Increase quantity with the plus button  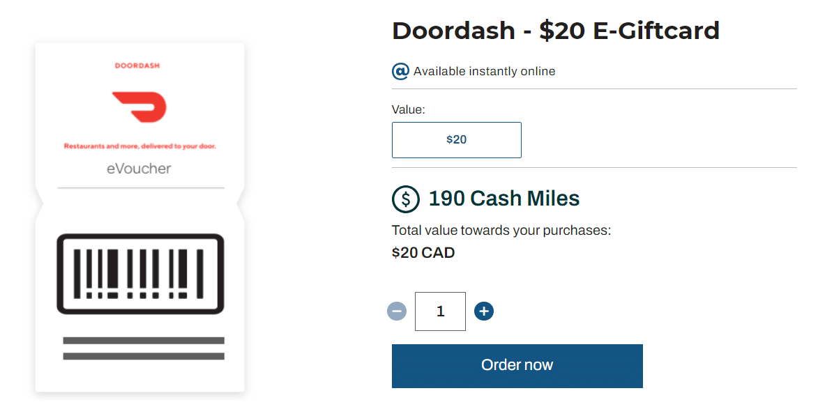(484, 311)
